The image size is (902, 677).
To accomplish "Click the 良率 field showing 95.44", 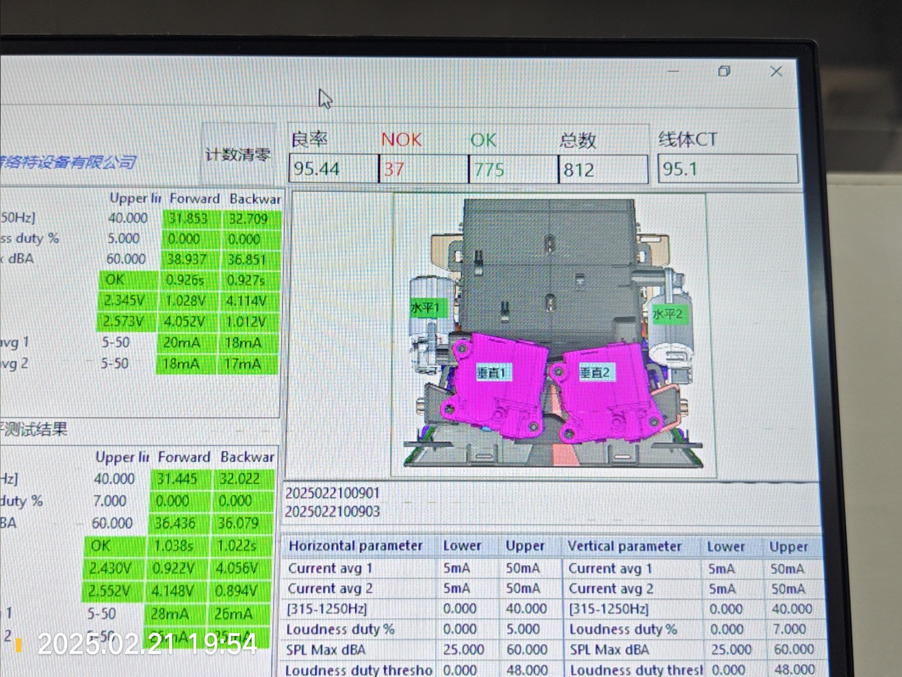I will (x=333, y=169).
